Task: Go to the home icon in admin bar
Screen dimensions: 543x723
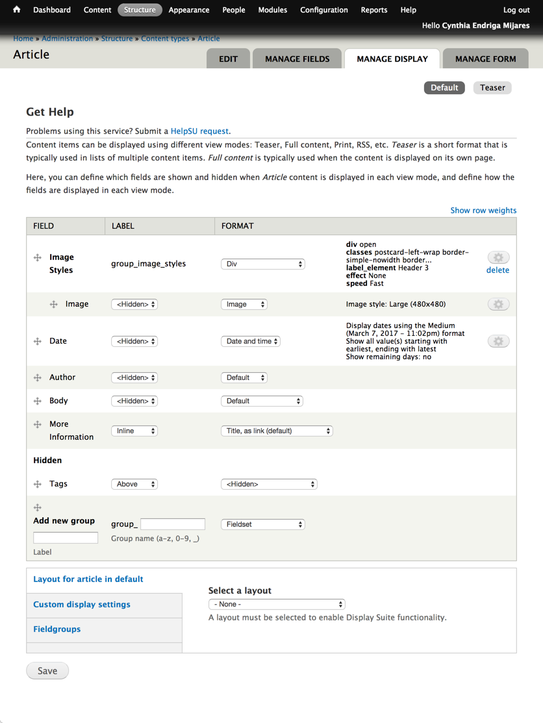Action: click(x=17, y=9)
